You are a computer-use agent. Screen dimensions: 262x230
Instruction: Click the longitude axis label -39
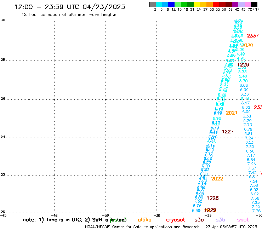(106, 215)
